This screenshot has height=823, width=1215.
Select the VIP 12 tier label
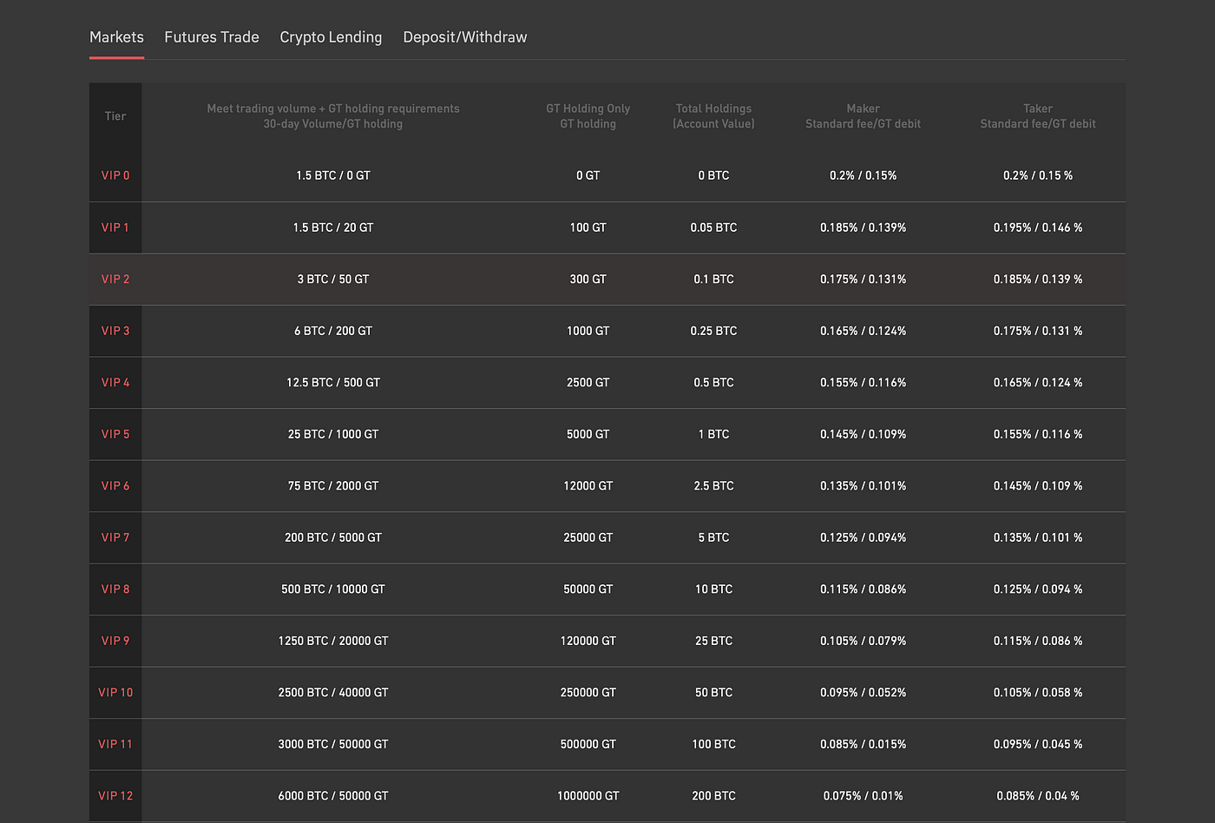coord(115,795)
